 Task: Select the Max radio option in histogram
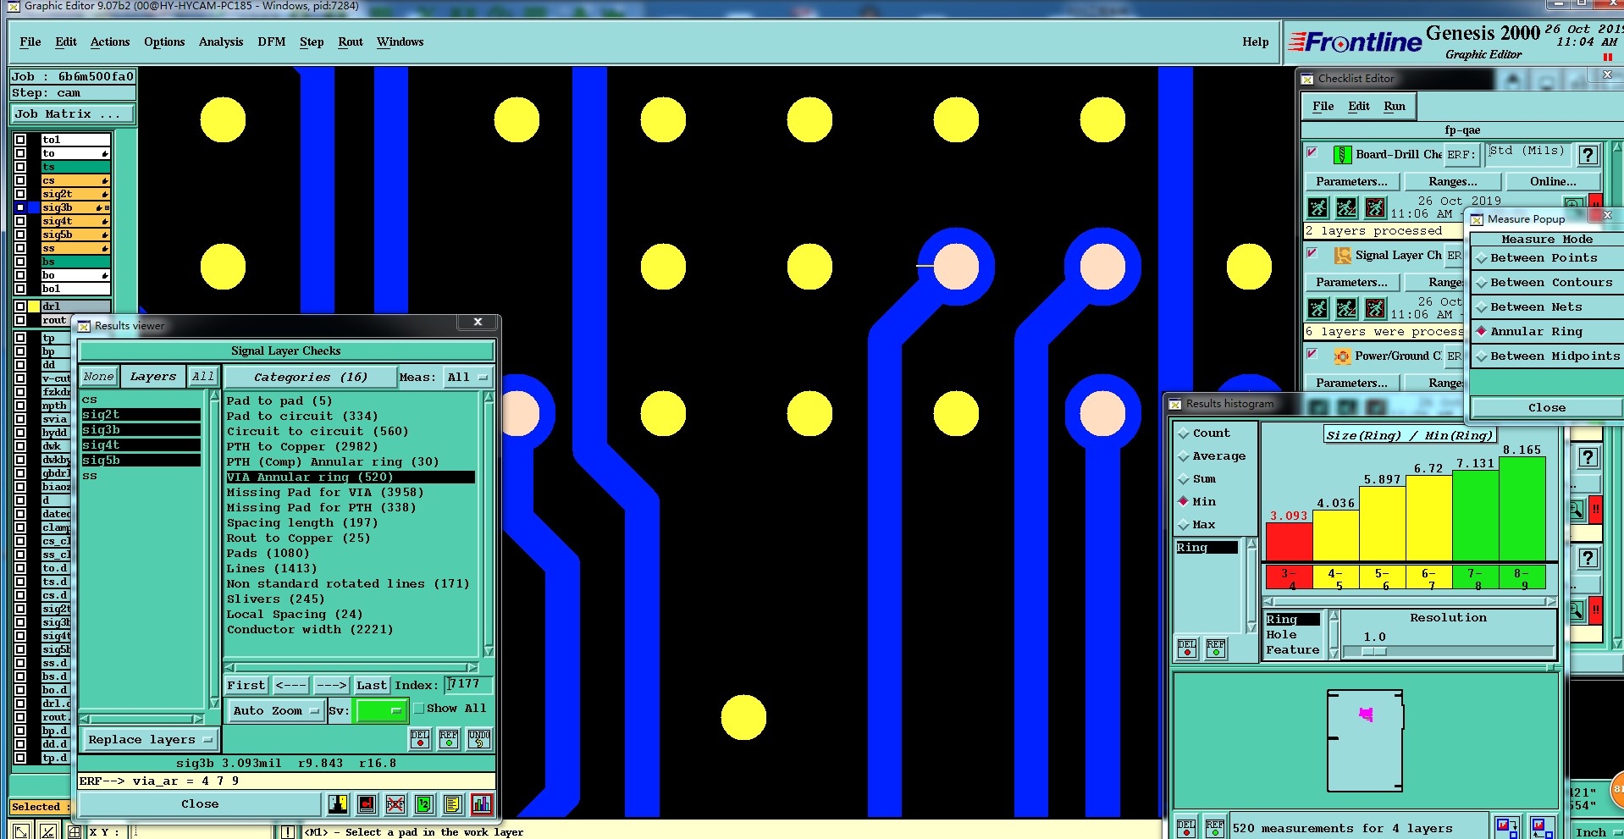[1196, 525]
